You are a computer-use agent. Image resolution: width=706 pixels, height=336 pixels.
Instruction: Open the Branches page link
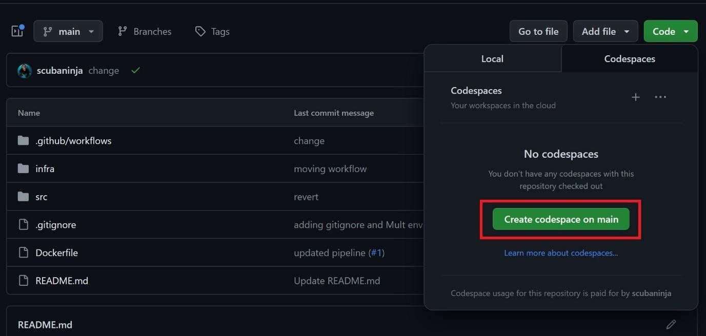[x=145, y=31]
